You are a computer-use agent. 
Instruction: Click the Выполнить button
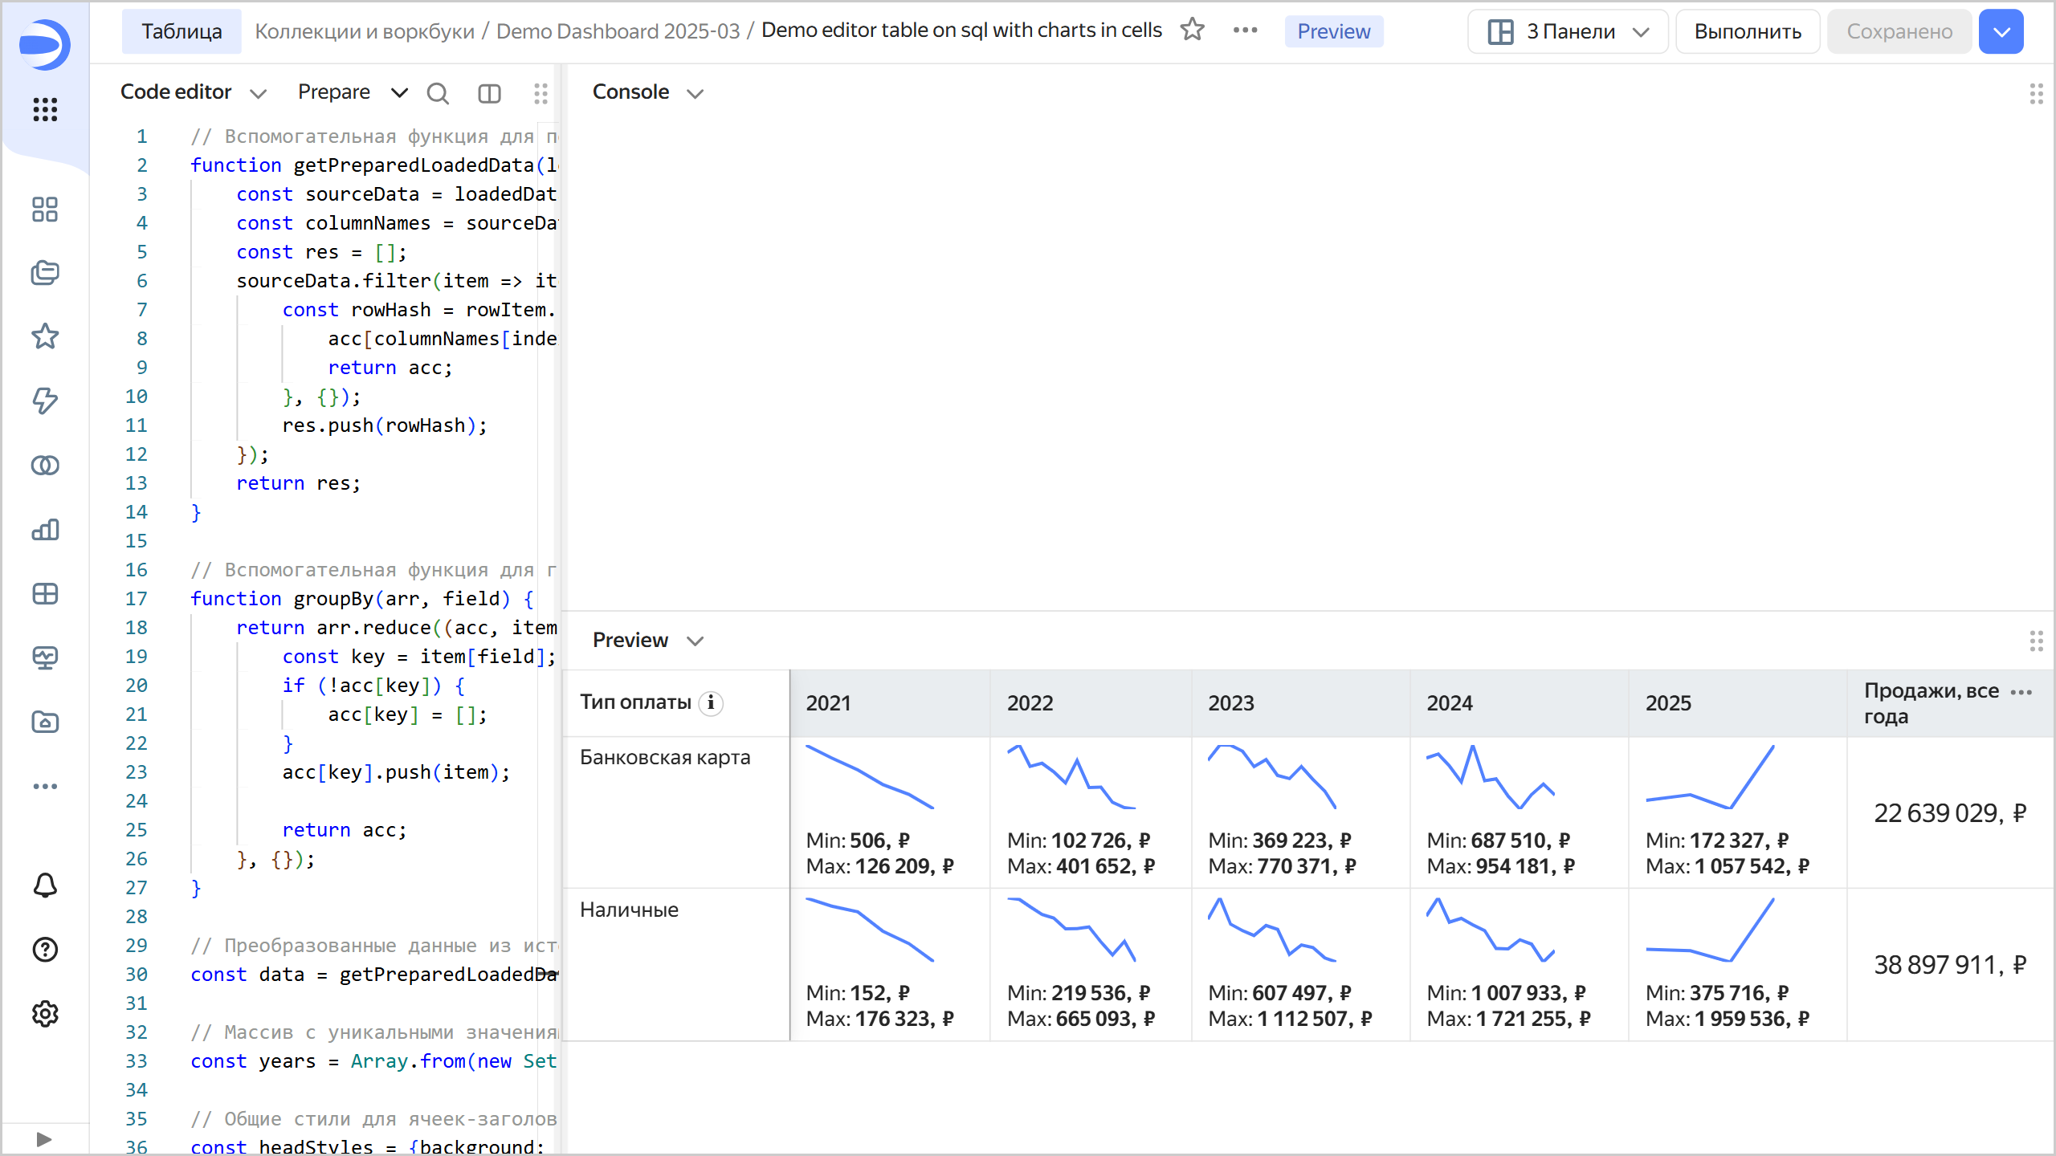coord(1748,31)
